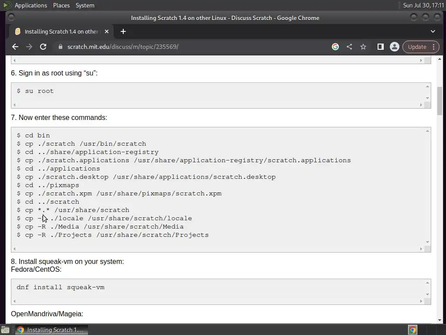Click left arrow in 'su root' code box
Viewport: 446px width, 335px height.
pyautogui.click(x=14, y=105)
